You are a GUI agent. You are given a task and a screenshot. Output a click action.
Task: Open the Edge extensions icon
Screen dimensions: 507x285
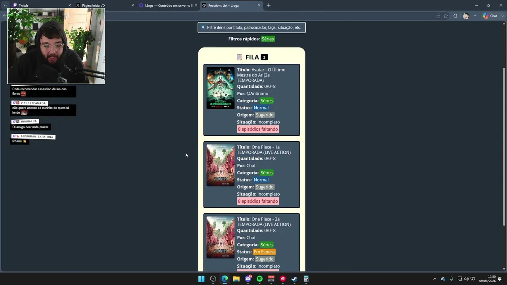pos(456,16)
